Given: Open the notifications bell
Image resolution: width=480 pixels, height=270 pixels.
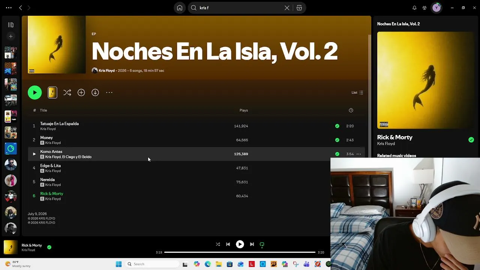Looking at the screenshot, I should 414,8.
